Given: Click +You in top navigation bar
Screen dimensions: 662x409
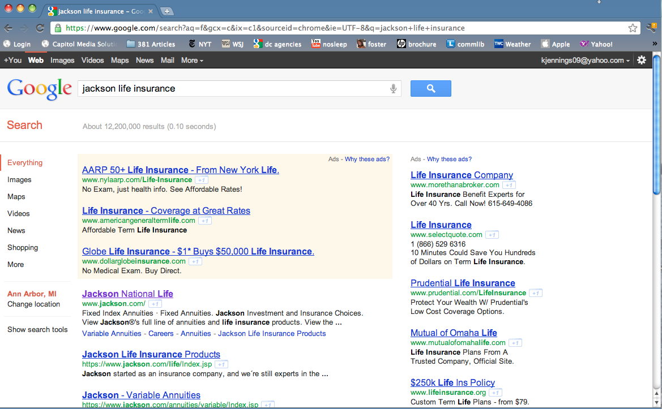Looking at the screenshot, I should point(12,61).
